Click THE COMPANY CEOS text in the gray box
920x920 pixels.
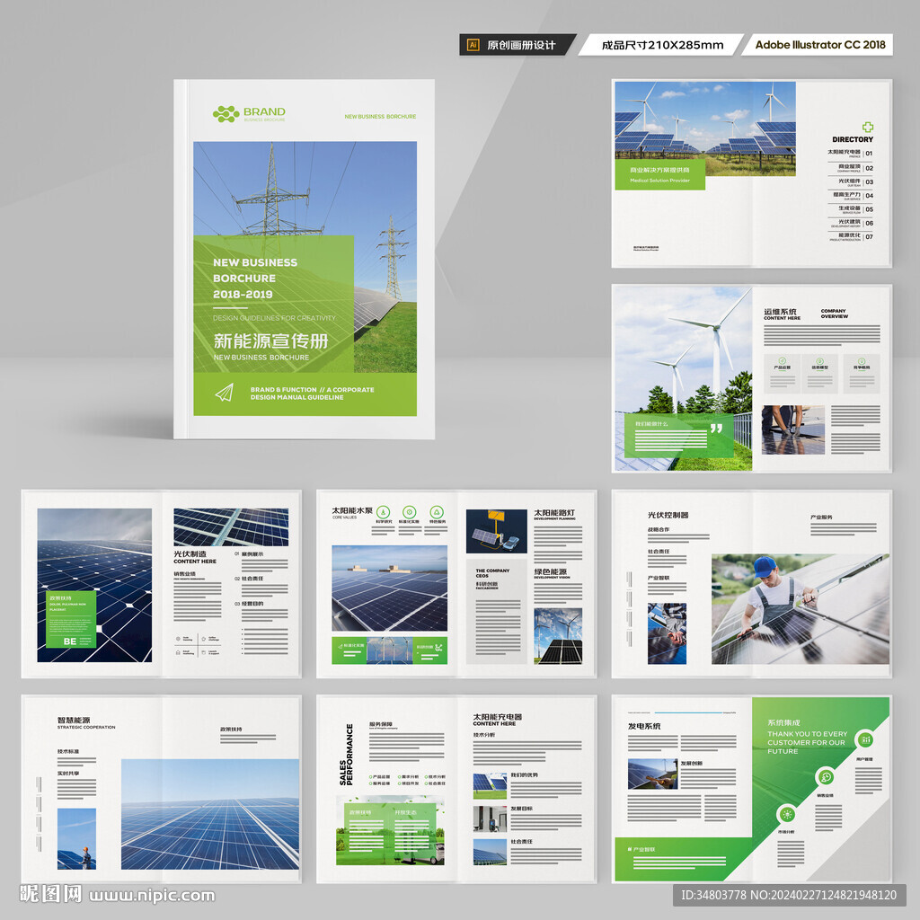[x=492, y=572]
